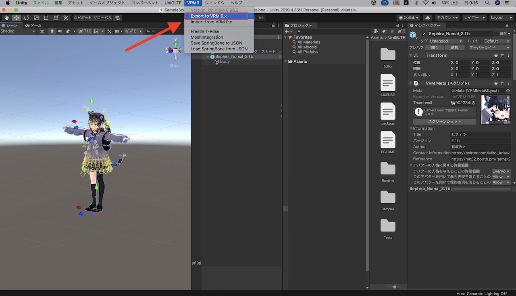
Task: Toggle grid snapping icon in toolbar
Action: click(x=117, y=18)
